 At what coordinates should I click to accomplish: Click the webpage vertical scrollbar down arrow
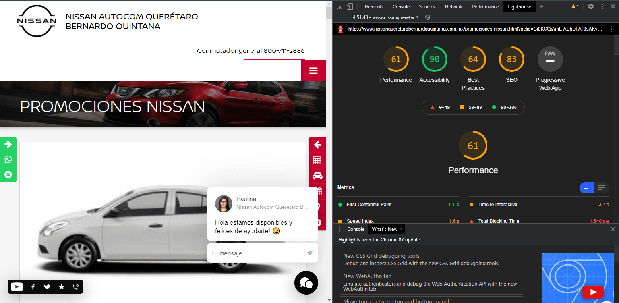pos(329,299)
